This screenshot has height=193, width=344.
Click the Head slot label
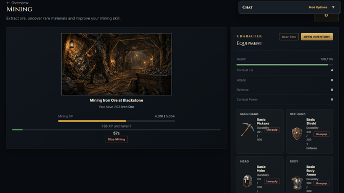245,161
